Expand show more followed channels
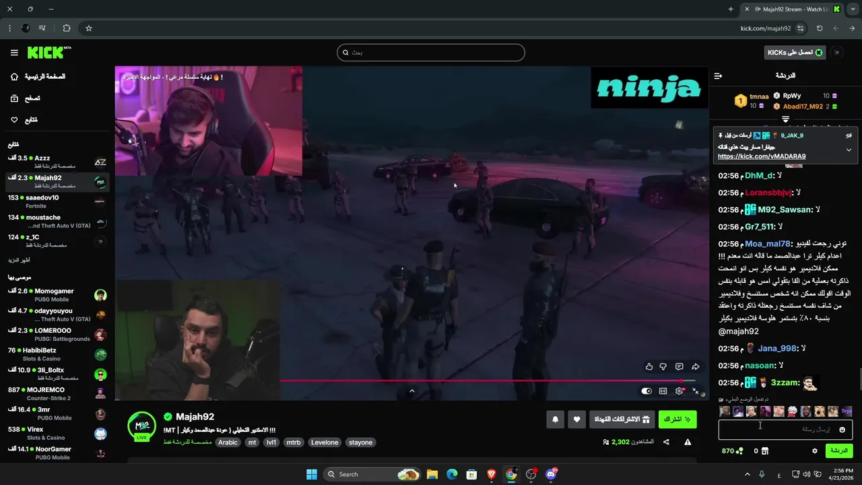The height and width of the screenshot is (485, 862). pyautogui.click(x=19, y=260)
